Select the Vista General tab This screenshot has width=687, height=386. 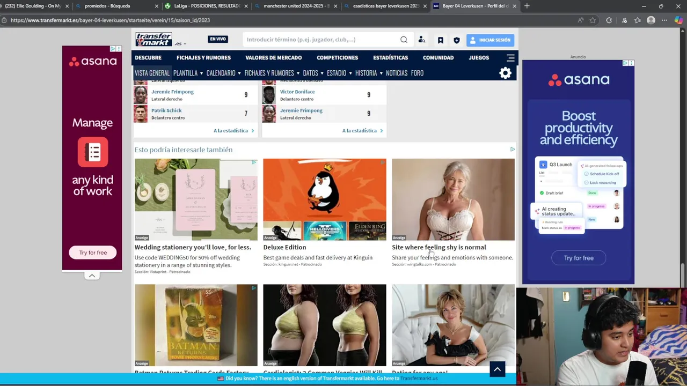click(x=152, y=73)
